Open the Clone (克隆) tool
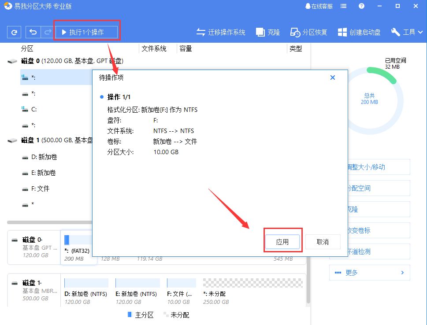427x325 pixels. pos(268,32)
